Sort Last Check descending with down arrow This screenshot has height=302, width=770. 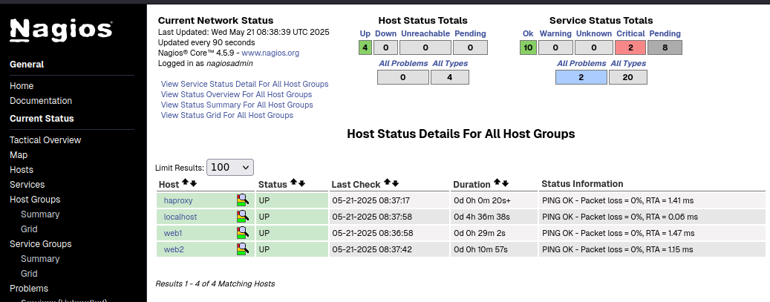tap(395, 183)
